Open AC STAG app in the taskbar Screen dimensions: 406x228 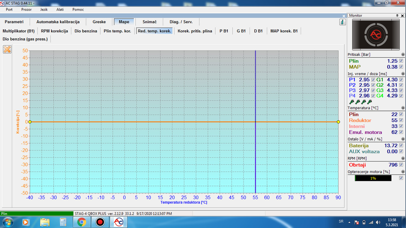118,222
